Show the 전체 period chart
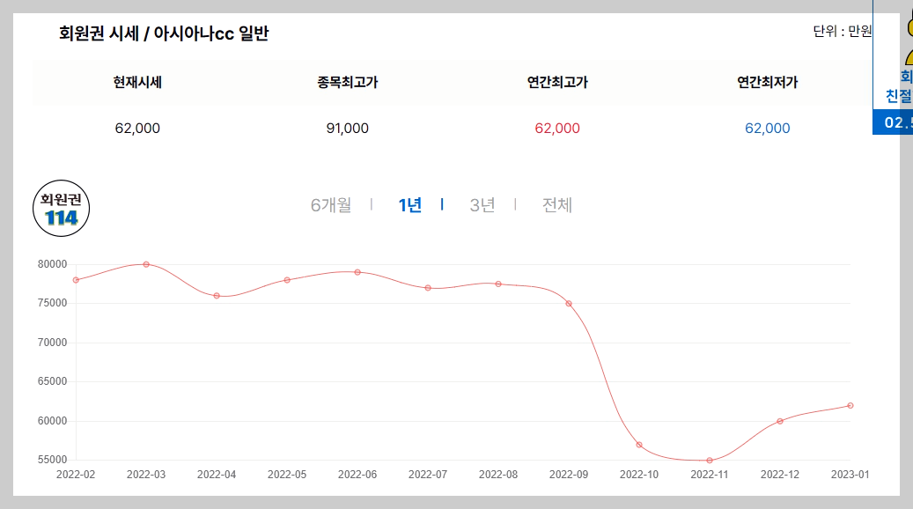 [x=557, y=205]
